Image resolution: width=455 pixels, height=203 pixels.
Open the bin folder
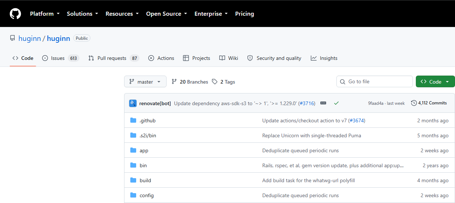tap(143, 165)
